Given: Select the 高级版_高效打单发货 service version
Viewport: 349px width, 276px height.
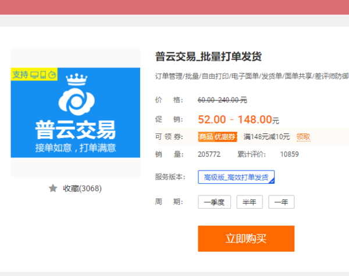Looking at the screenshot, I should click(x=236, y=177).
